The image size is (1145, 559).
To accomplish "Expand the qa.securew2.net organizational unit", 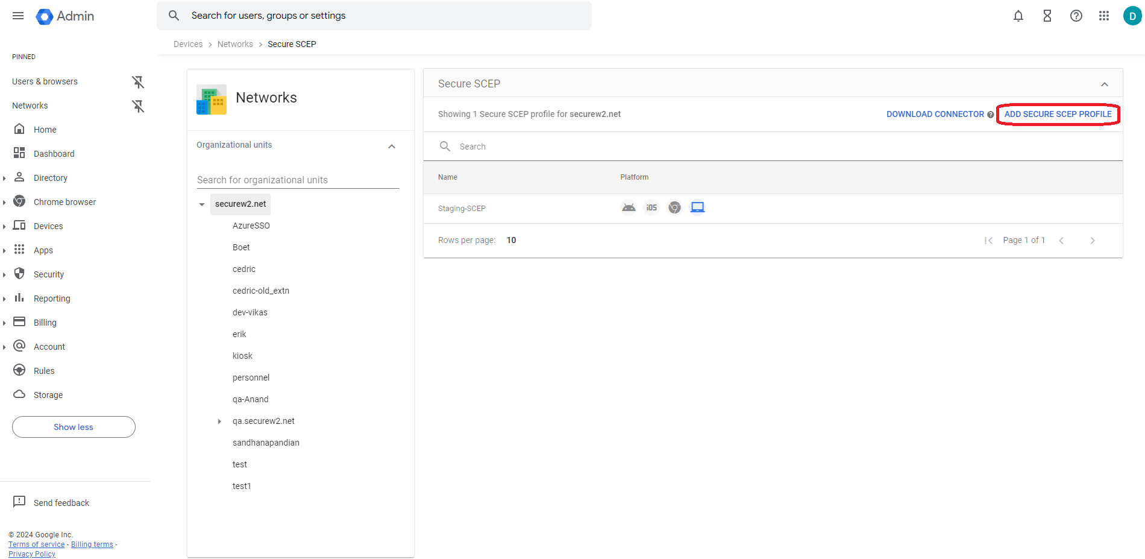I will tap(219, 422).
